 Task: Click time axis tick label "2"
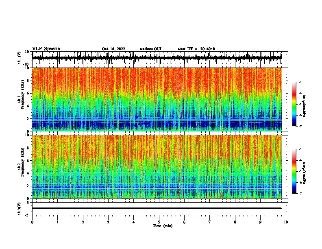point(83,222)
